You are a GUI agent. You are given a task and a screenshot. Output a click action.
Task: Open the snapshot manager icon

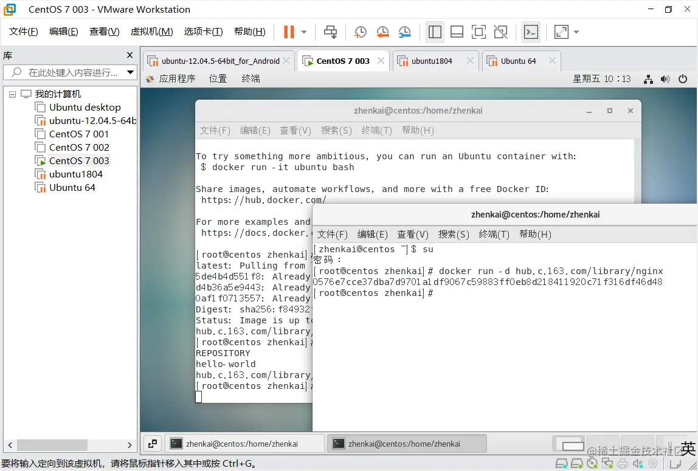405,32
